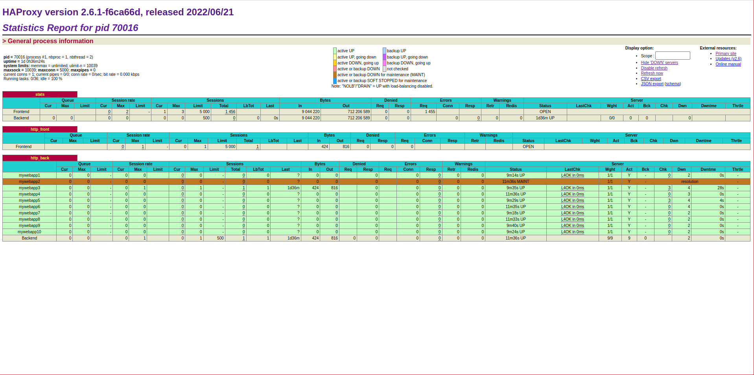Visit the Primary site external resource
The height and width of the screenshot is (375, 754).
(x=725, y=54)
